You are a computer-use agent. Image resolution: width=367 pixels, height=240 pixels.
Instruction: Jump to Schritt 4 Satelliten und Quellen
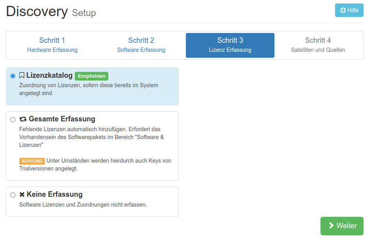(x=318, y=45)
